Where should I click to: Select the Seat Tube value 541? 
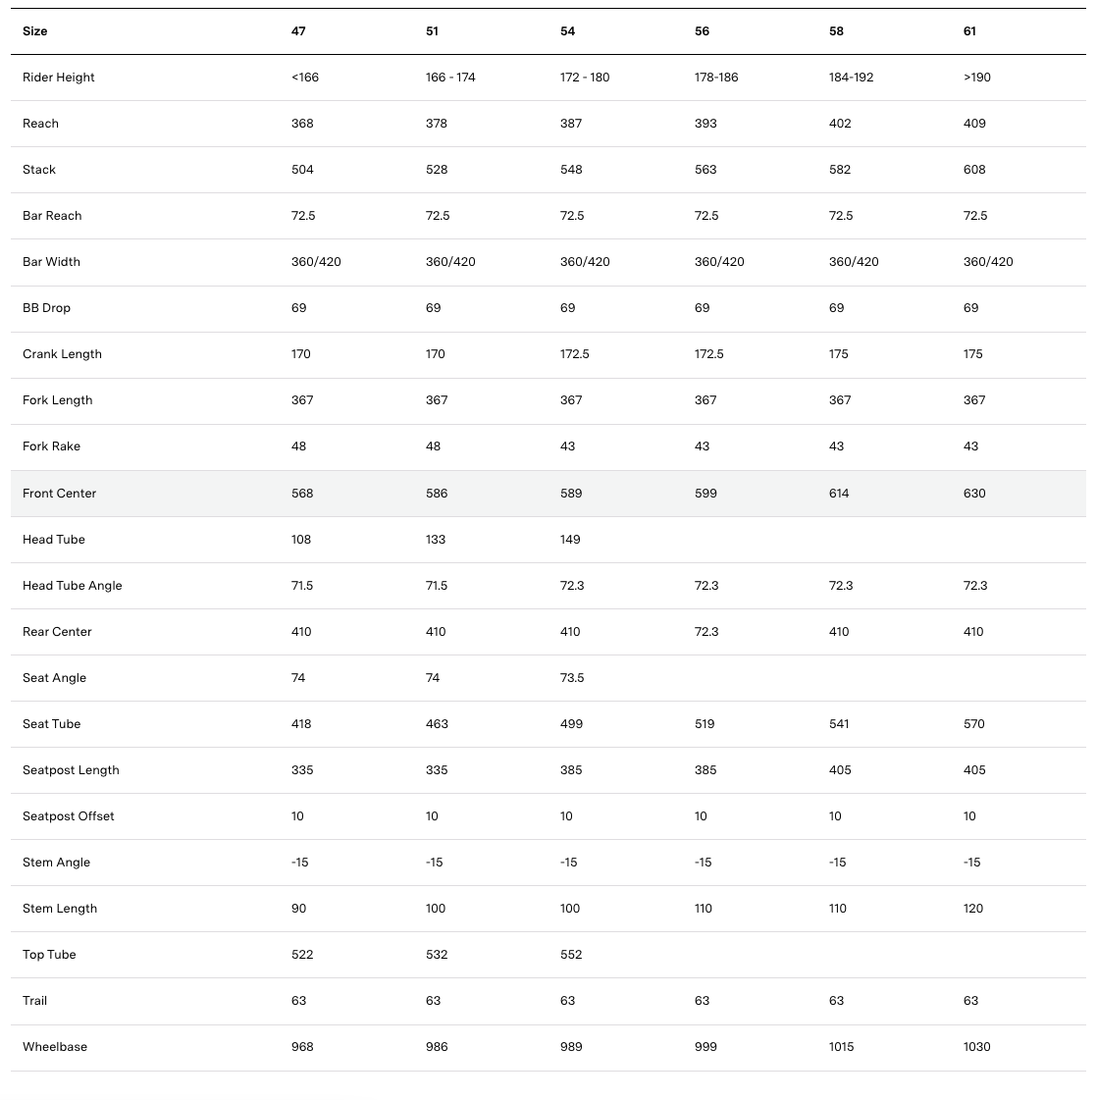tap(840, 724)
